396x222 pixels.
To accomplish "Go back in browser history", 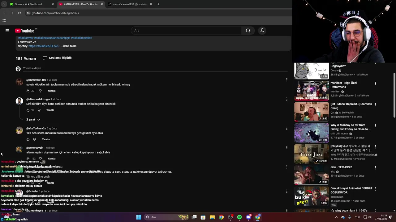I will click(4, 13).
